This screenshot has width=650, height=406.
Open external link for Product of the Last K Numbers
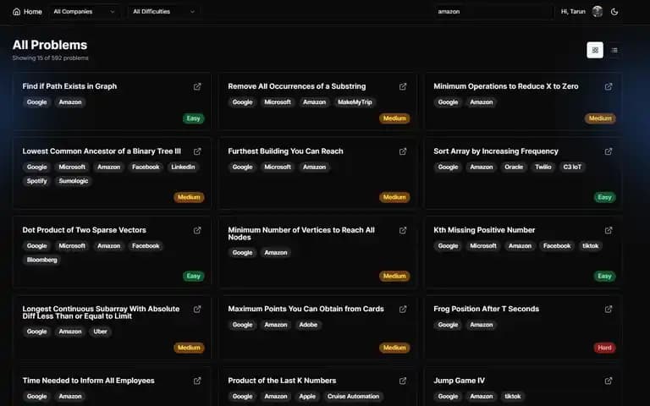pos(403,381)
